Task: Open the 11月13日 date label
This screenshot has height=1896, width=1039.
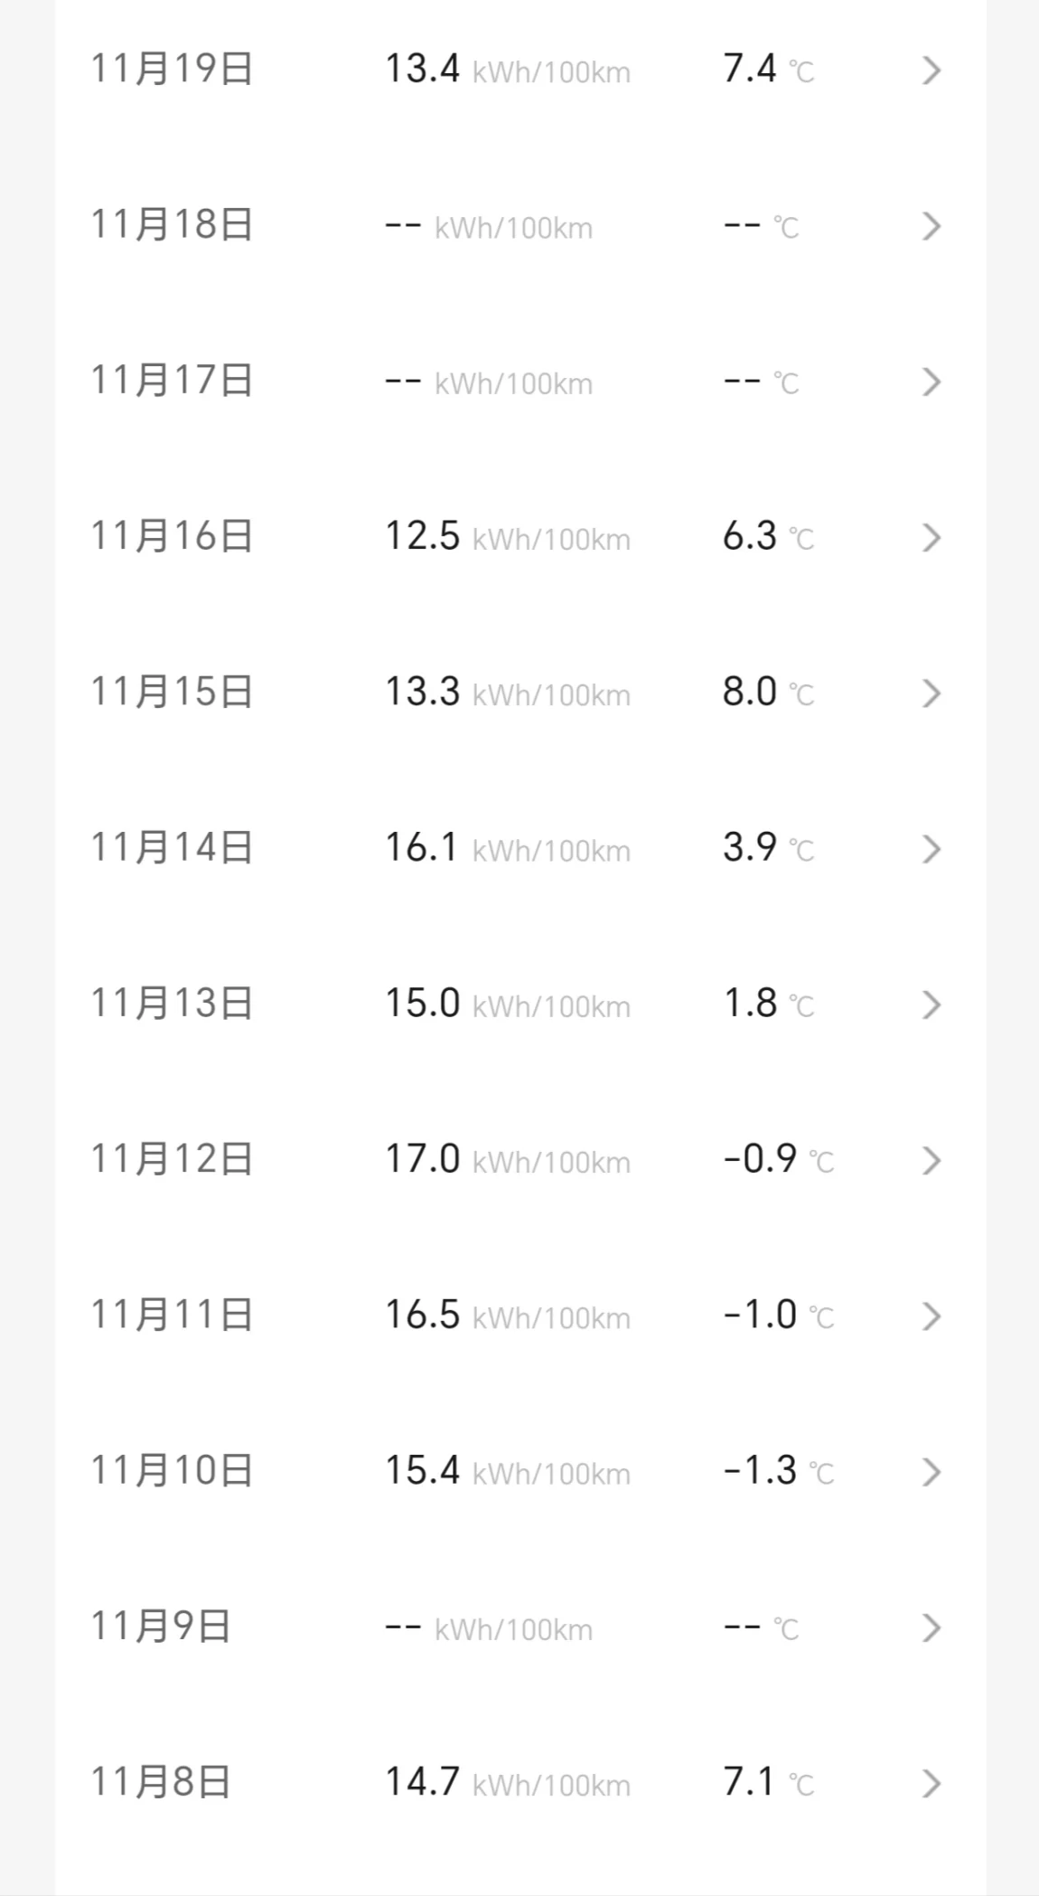Action: [172, 1004]
